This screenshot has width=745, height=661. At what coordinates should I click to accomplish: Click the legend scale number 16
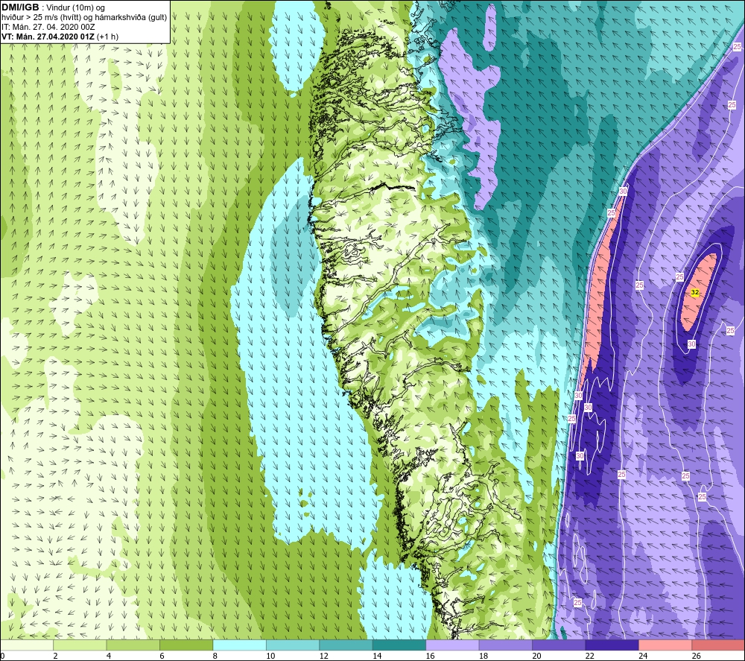pyautogui.click(x=430, y=656)
